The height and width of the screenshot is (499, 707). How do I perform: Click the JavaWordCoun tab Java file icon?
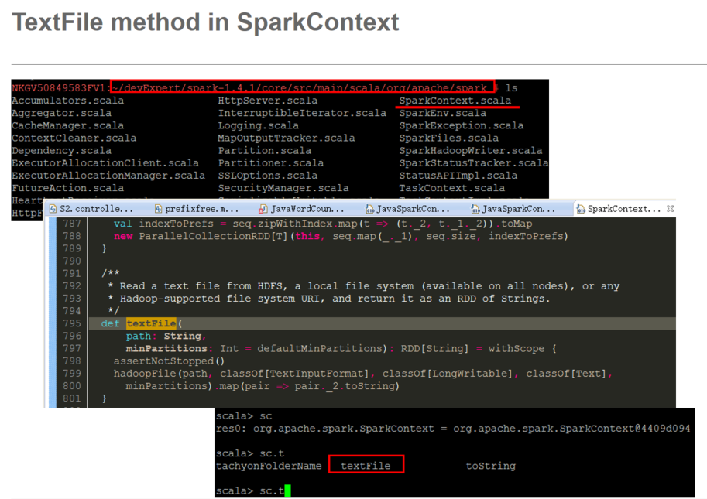[263, 209]
